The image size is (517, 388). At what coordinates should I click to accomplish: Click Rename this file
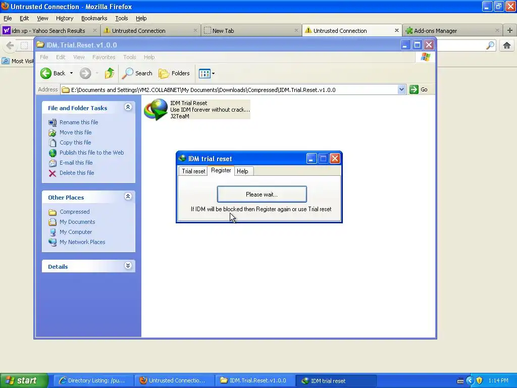[79, 122]
